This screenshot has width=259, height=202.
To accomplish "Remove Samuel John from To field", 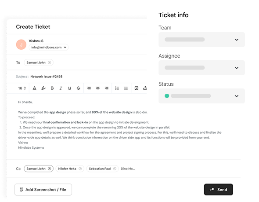I will 50,62.
